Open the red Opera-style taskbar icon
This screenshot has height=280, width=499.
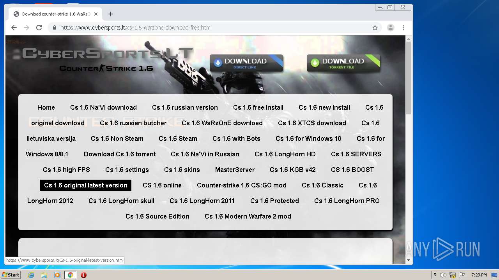click(x=83, y=275)
